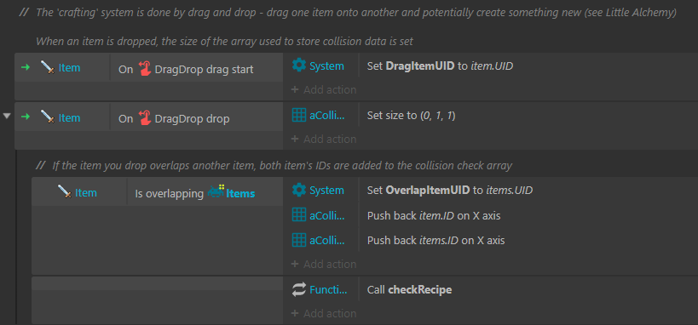Click DragDrop icon in drag start condition
The height and width of the screenshot is (325, 698).
click(145, 69)
